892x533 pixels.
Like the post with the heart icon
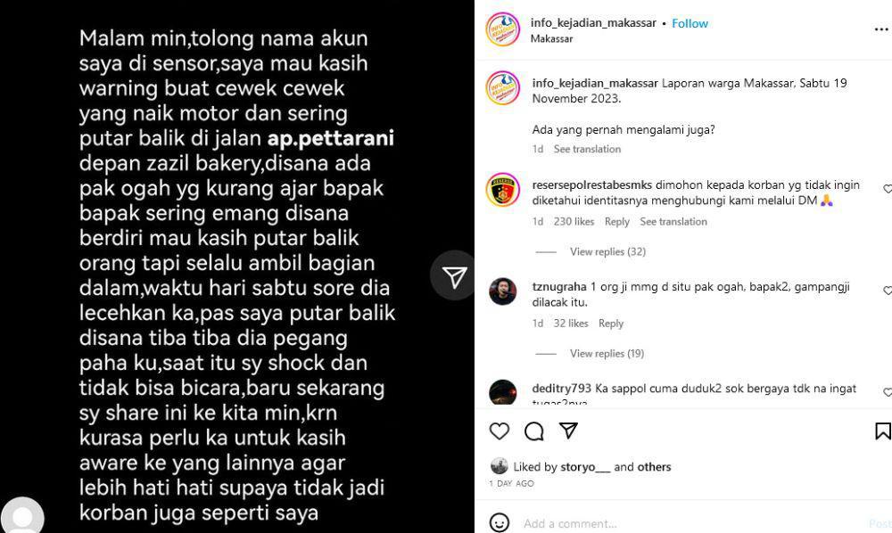pyautogui.click(x=499, y=431)
